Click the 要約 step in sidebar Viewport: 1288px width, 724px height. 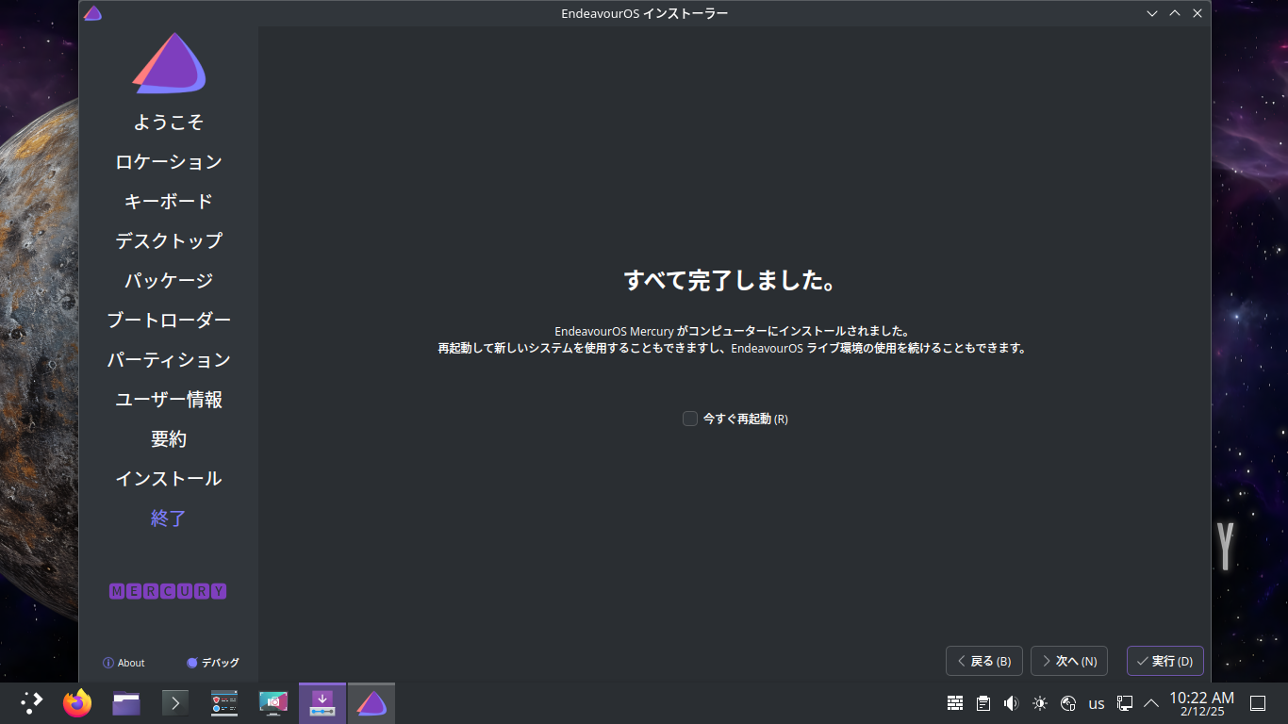tap(169, 439)
